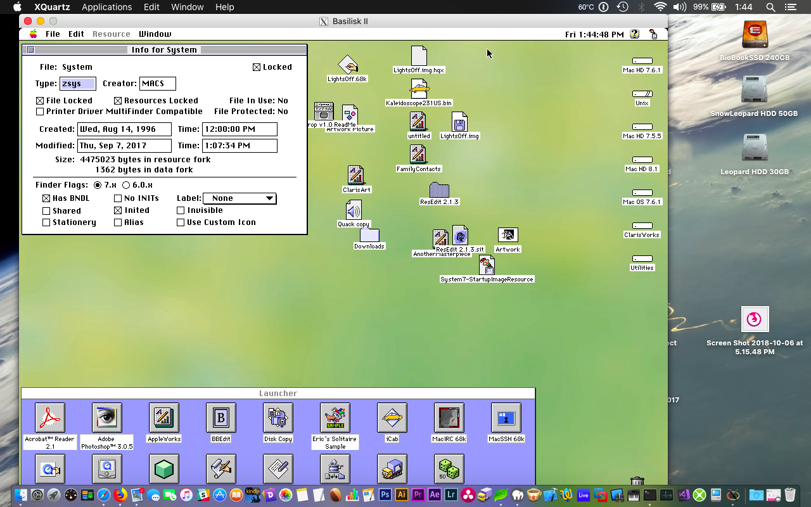Select the 7.x Finder flags radio
811x507 pixels.
click(x=98, y=185)
